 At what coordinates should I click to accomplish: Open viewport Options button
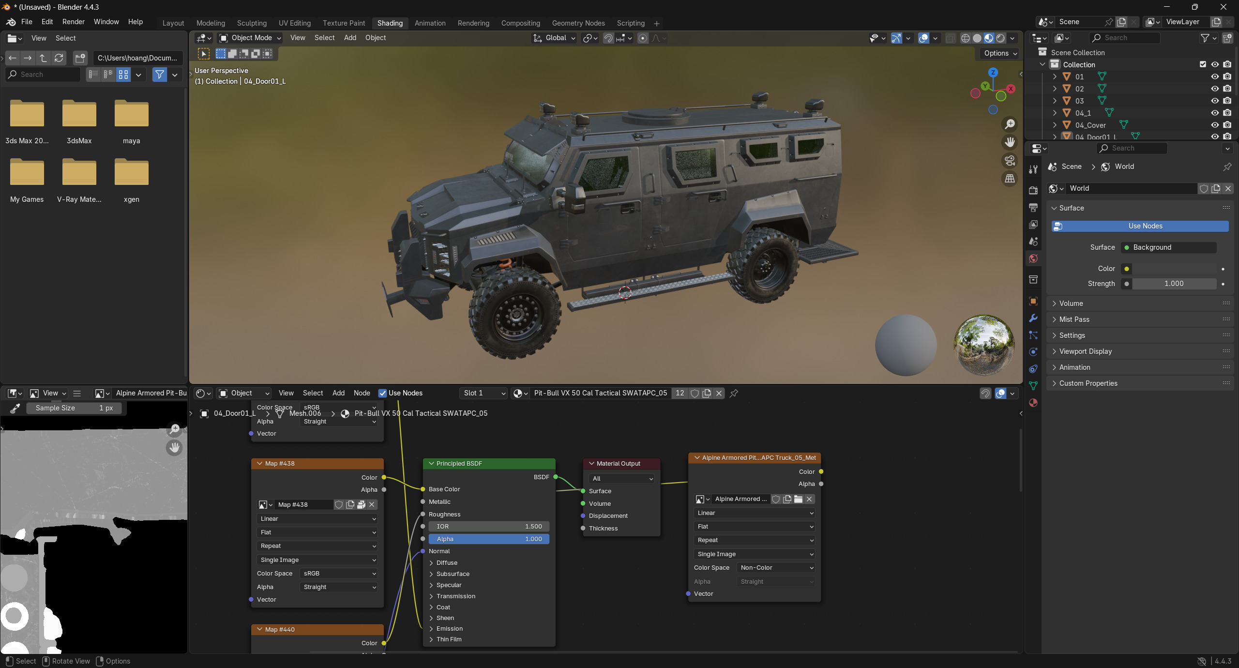pyautogui.click(x=1000, y=54)
